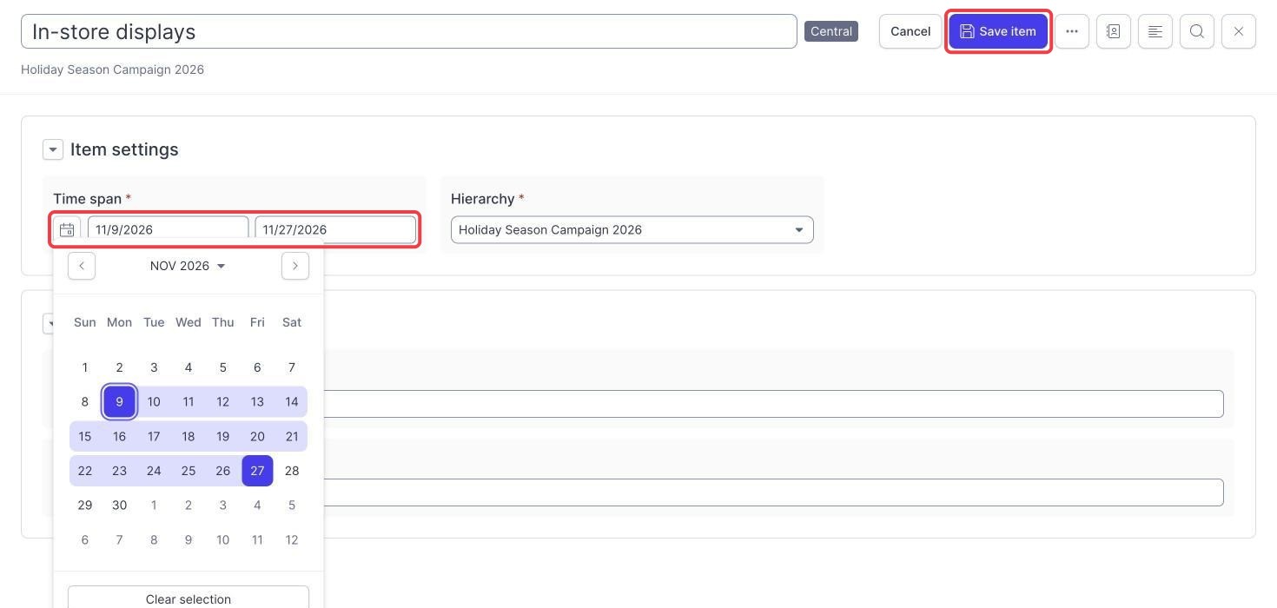Edit the end date 11/27/2026 field
The width and height of the screenshot is (1277, 608).
(335, 229)
